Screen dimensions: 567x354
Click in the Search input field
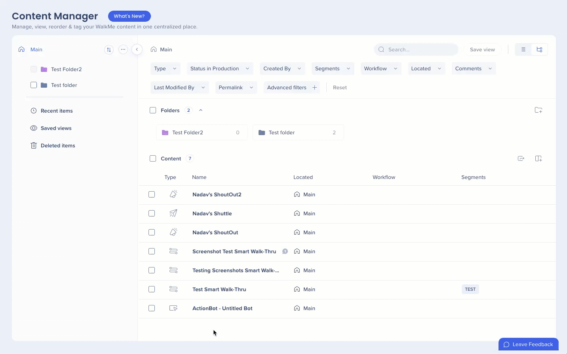[416, 49]
